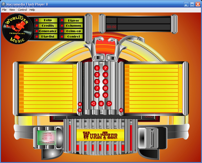202x163 pixels.
Task: Hit the red S button
Action: [101, 103]
